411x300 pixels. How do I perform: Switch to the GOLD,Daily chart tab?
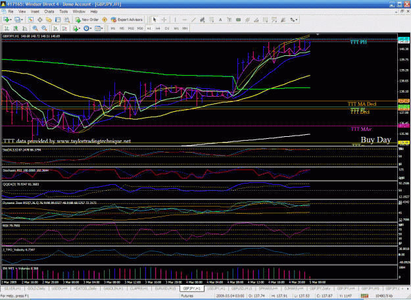coord(36,288)
